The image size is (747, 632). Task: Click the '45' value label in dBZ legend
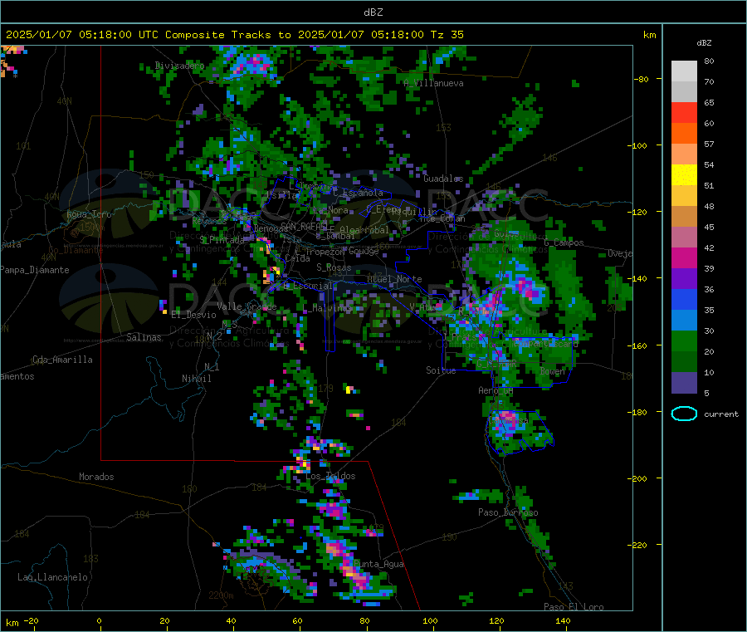(x=709, y=228)
